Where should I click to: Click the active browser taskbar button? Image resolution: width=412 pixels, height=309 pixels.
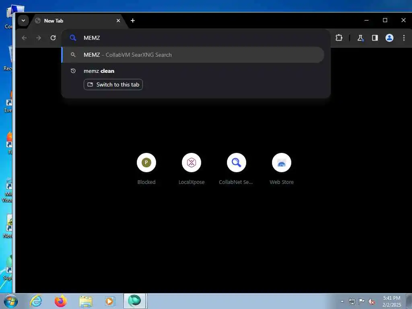click(x=134, y=301)
